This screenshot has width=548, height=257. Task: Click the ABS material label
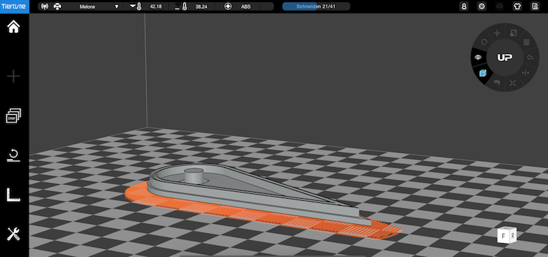pos(246,6)
